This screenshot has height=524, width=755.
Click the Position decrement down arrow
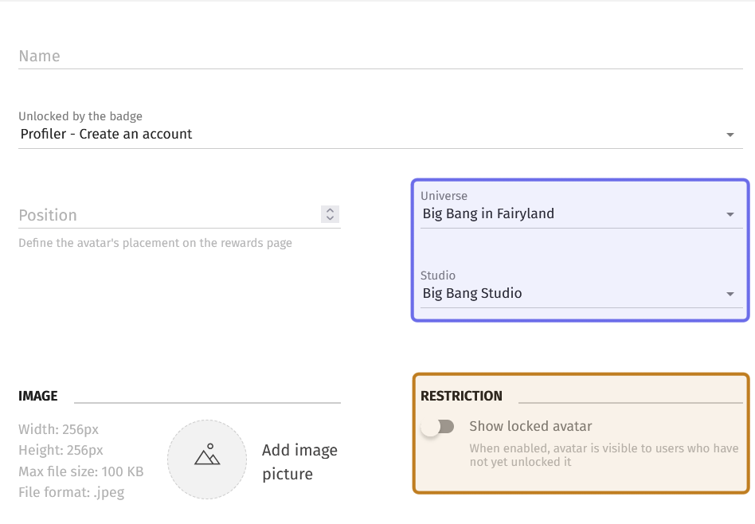pos(330,218)
